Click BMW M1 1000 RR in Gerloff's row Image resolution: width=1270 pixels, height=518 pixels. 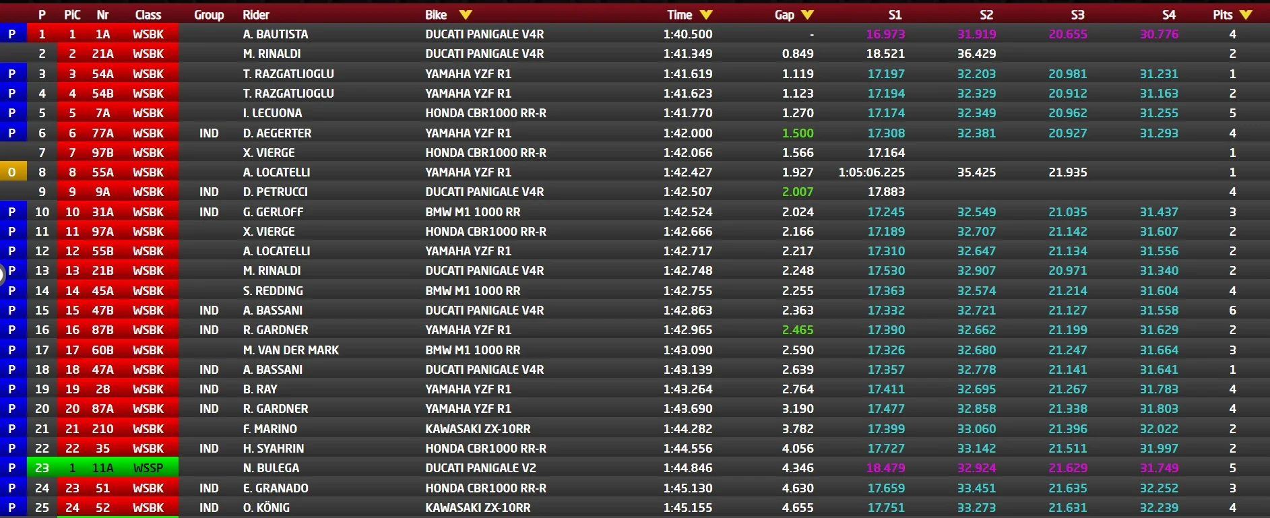(473, 212)
